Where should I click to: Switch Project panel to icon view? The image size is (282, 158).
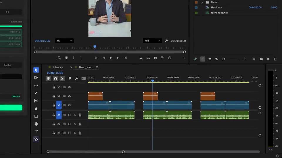[x=210, y=59]
